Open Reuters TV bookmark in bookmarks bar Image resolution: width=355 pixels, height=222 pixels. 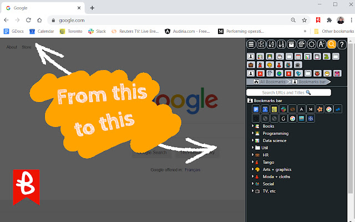[135, 31]
